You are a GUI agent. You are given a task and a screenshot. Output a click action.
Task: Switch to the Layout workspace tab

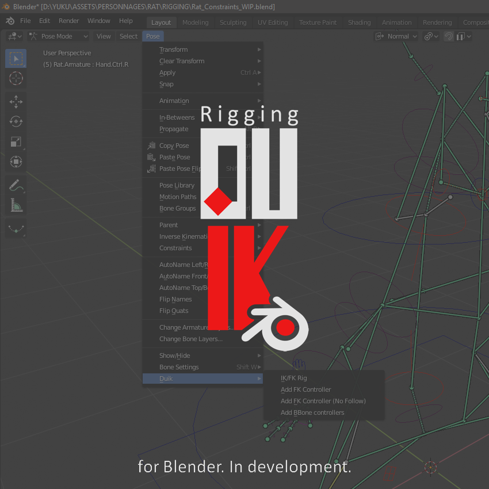tap(161, 22)
